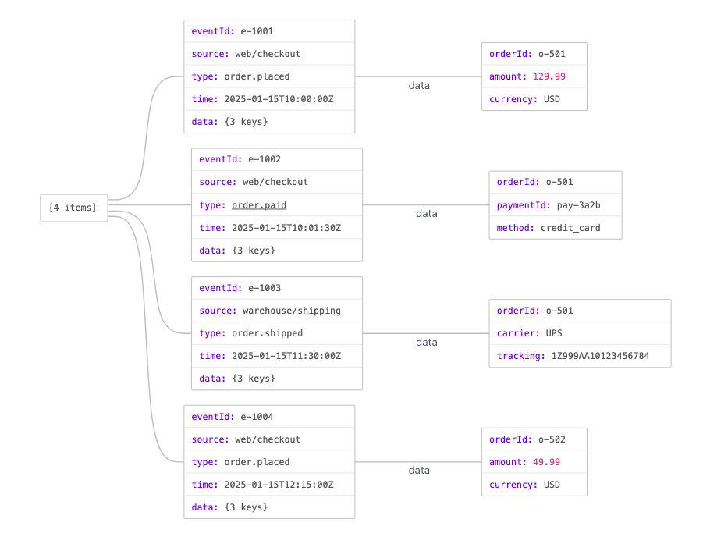The width and height of the screenshot is (703, 544).
Task: Select the source row in the e-1001 node
Action: click(269, 54)
